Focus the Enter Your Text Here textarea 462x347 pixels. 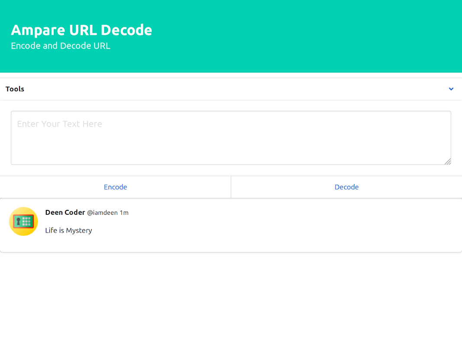(231, 138)
